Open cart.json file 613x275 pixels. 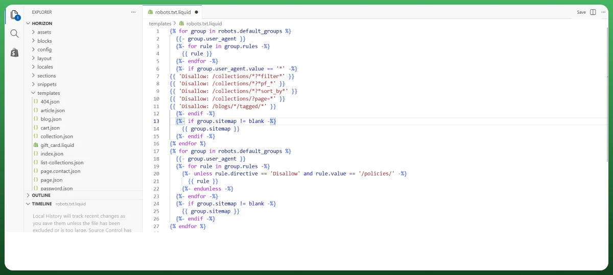[50, 128]
